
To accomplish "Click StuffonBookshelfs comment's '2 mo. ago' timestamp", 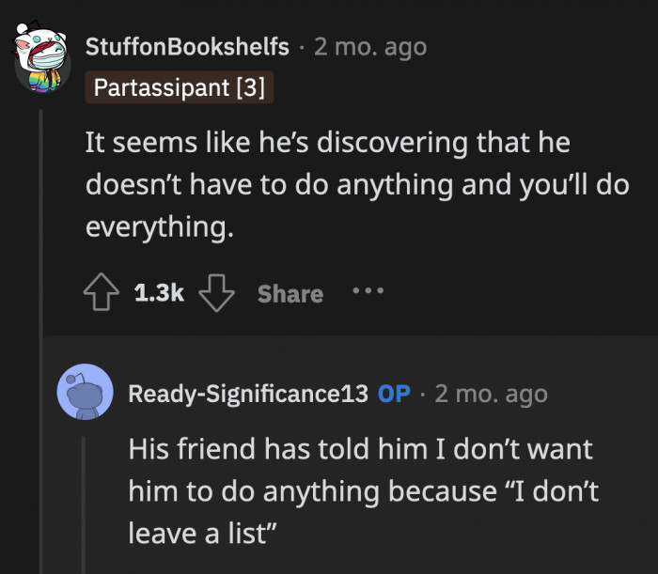I will pos(370,46).
